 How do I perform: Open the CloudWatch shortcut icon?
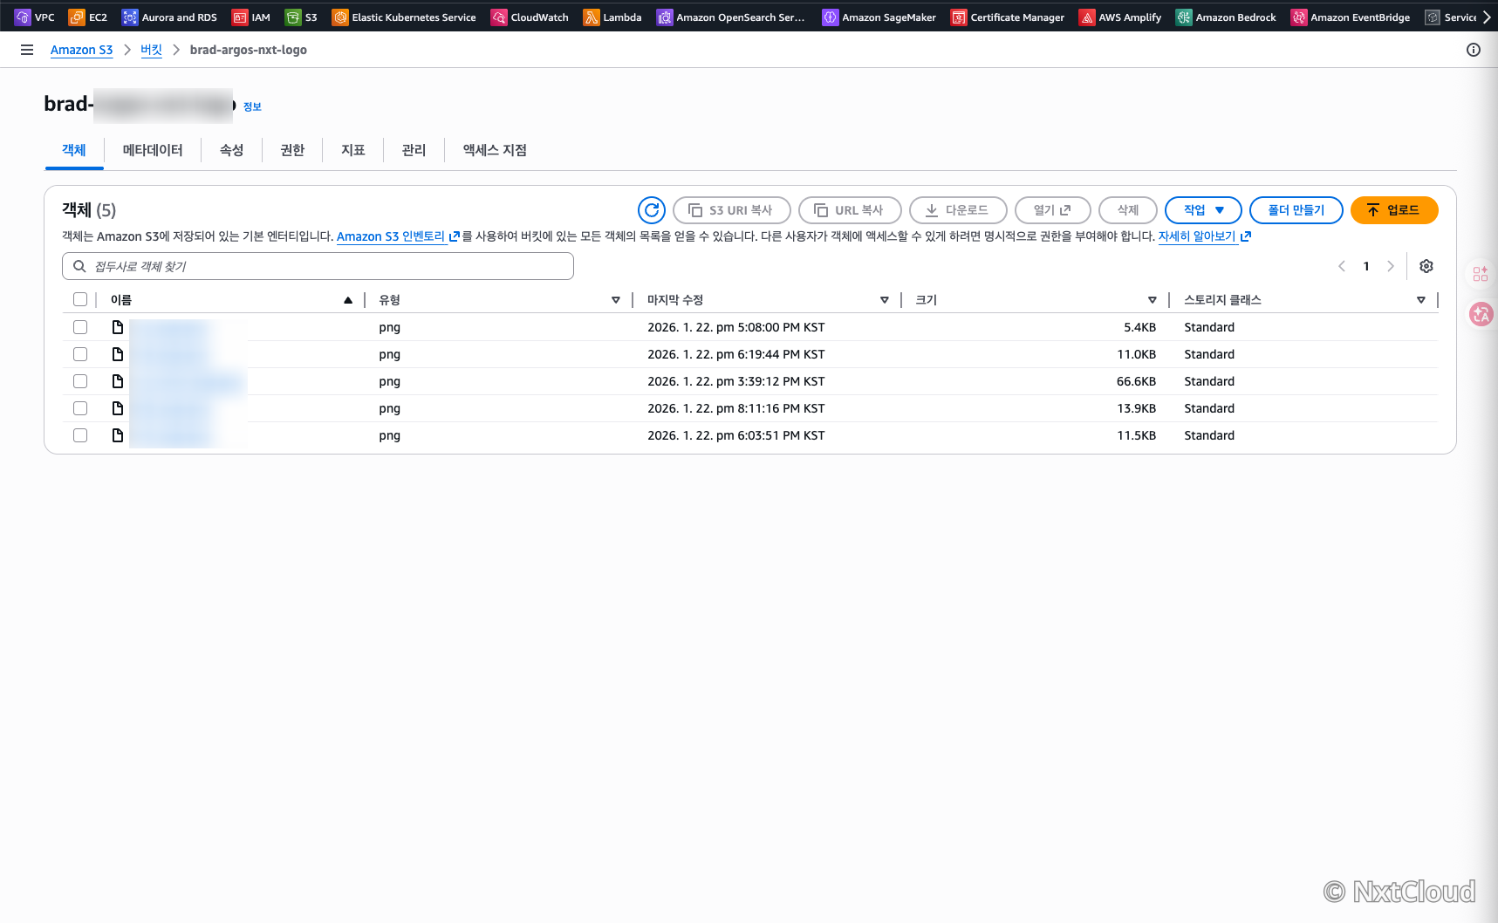pyautogui.click(x=499, y=17)
